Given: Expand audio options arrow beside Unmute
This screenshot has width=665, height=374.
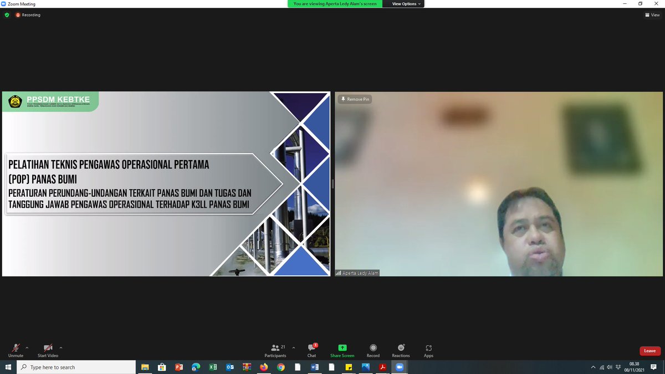Looking at the screenshot, I should coord(27,348).
